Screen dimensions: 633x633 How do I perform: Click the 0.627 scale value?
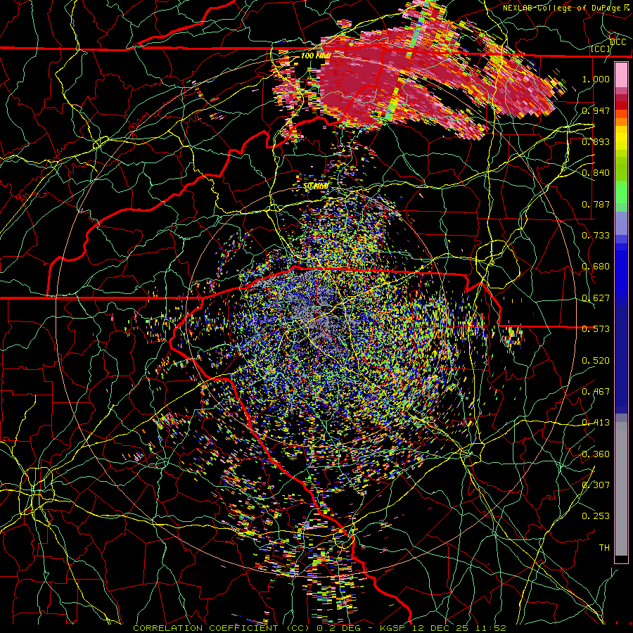[596, 298]
